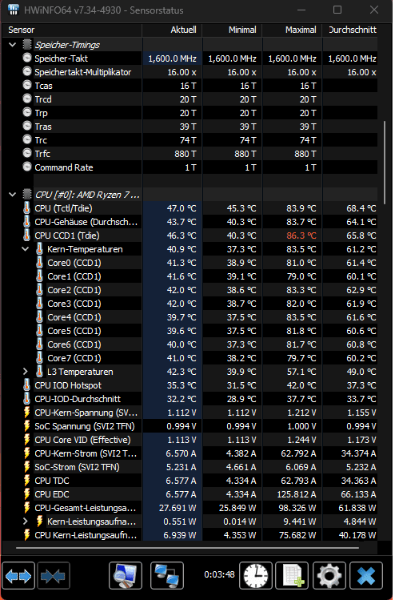Click the Speicher-Timings chip icon
Image resolution: width=395 pixels, height=600 pixels.
(26, 44)
